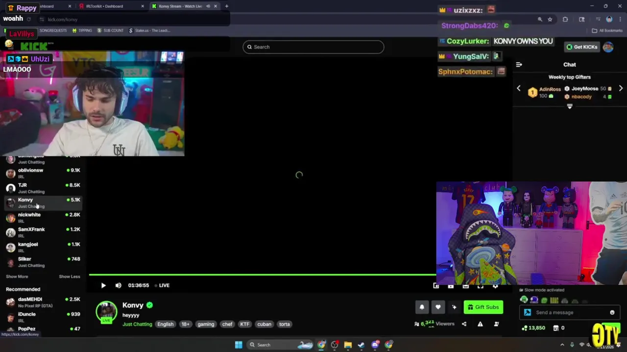The height and width of the screenshot is (352, 627).
Task: Click the gaming tag
Action: point(206,324)
